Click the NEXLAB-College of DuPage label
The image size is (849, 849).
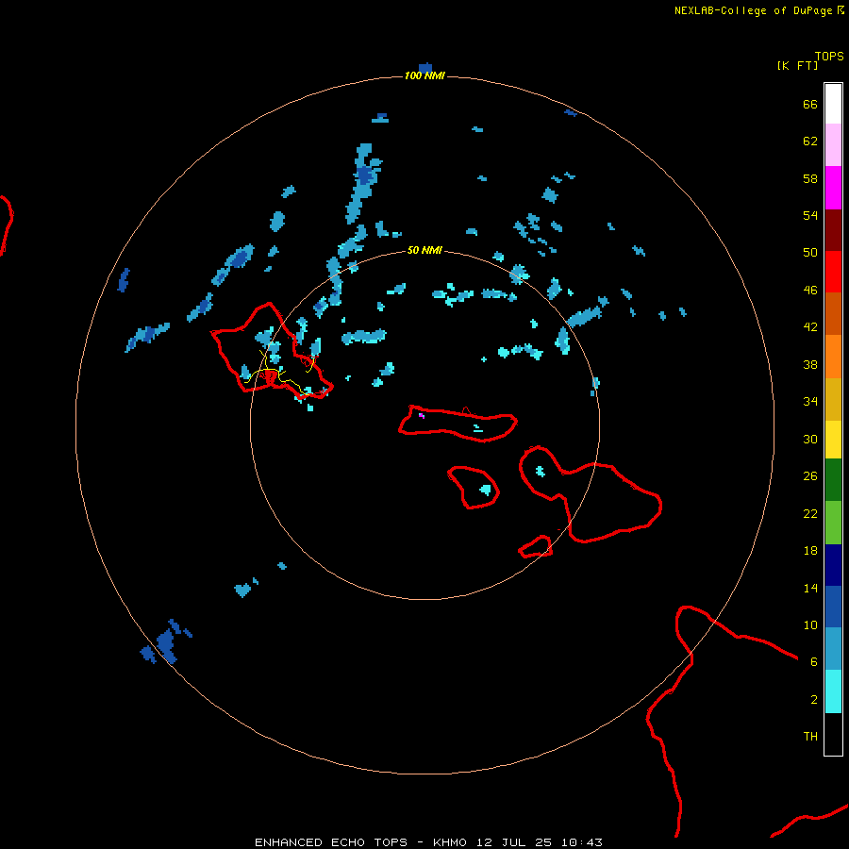click(758, 10)
